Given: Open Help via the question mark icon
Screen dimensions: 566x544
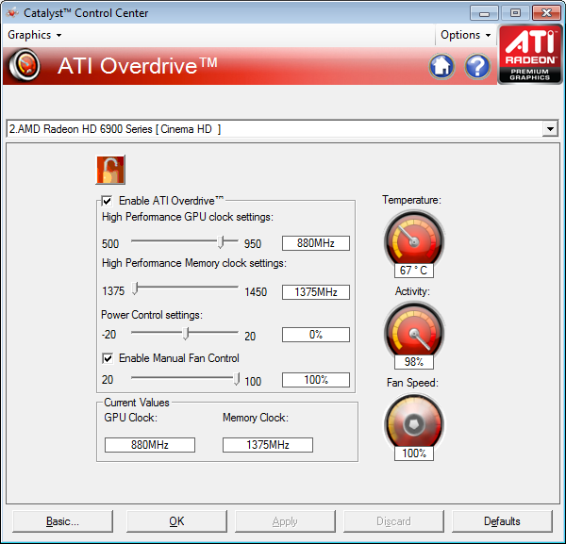Looking at the screenshot, I should [x=477, y=66].
